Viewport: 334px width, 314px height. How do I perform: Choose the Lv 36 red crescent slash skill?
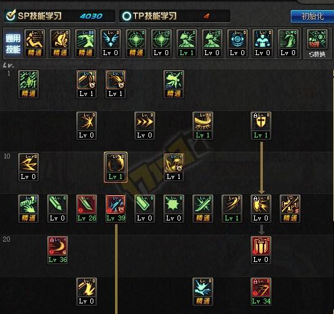pos(58,250)
